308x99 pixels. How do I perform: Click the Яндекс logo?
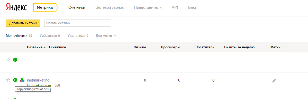(16, 7)
